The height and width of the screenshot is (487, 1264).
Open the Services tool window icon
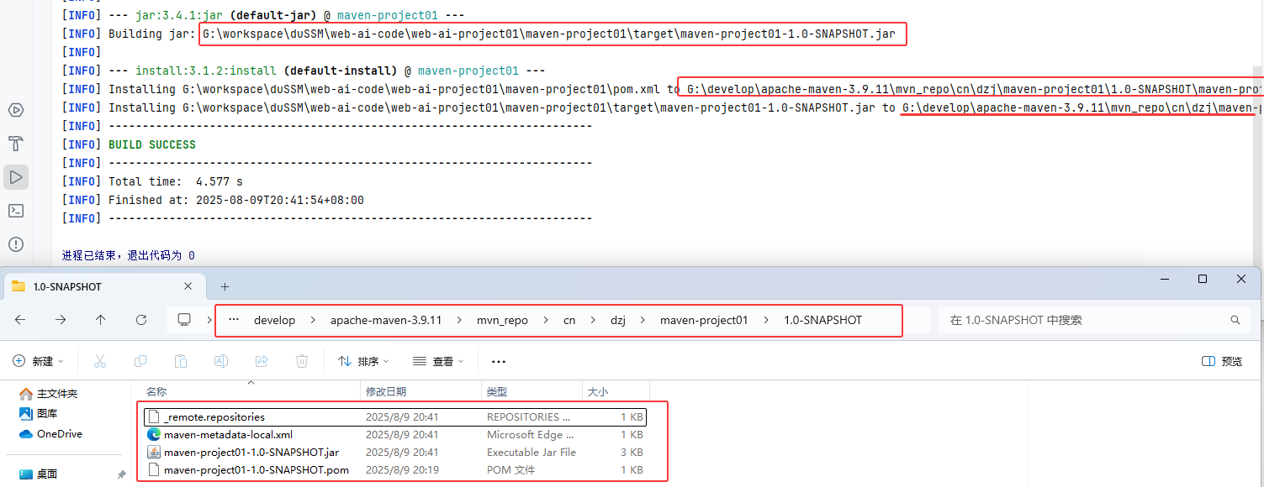15,110
